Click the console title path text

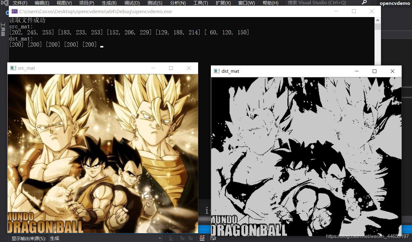tap(95, 11)
